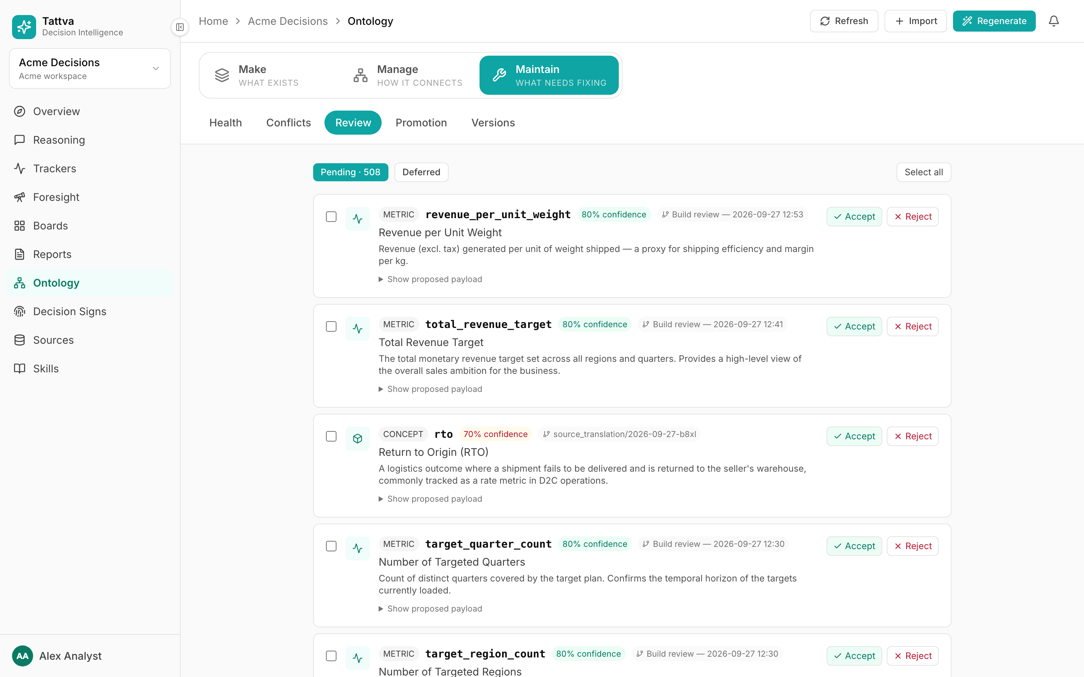The image size is (1084, 677).
Task: Collapse the sidebar panel toggle icon
Action: [180, 27]
